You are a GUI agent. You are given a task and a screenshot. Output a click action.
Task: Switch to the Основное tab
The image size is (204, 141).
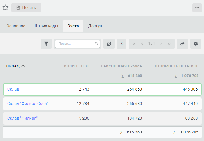point(16,26)
